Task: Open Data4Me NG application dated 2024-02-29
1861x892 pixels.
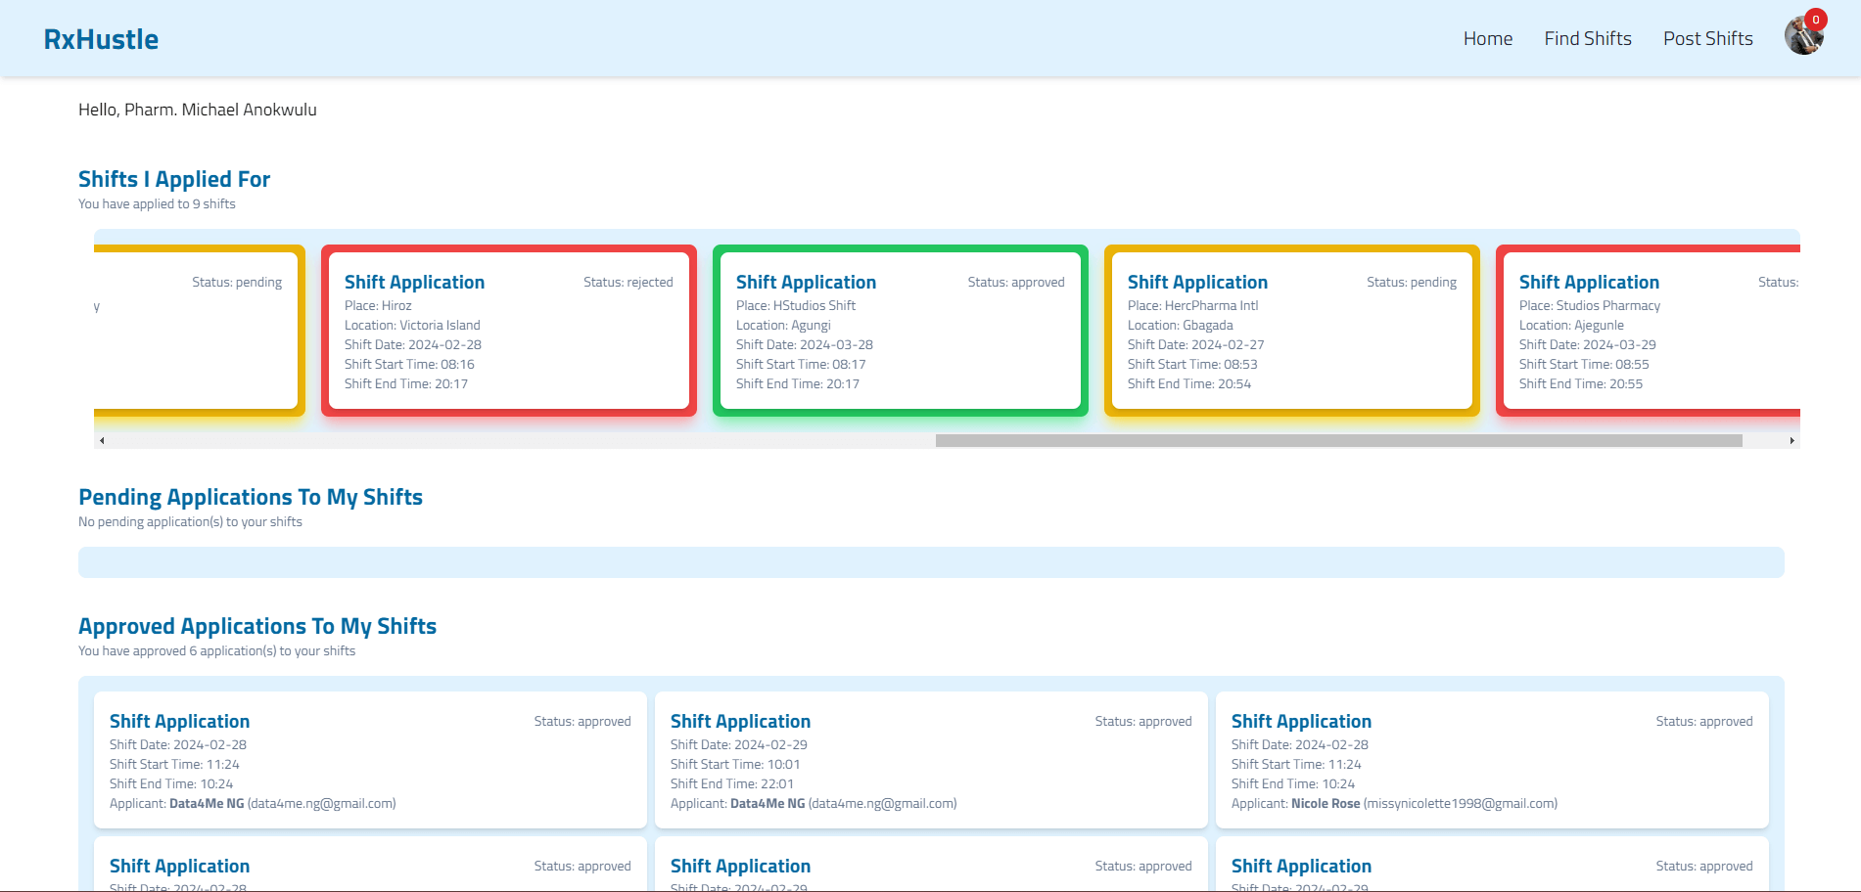Action: pyautogui.click(x=930, y=760)
